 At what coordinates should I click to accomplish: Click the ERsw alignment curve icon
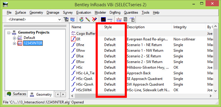[73, 62]
